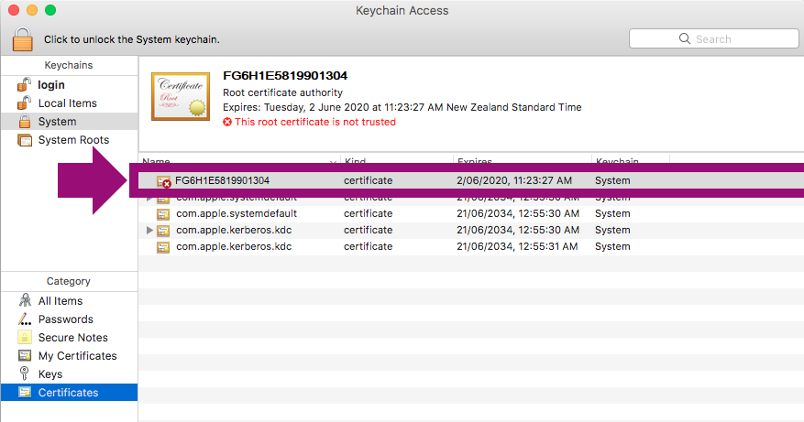804x422 pixels.
Task: Click the untrusted certificate icon for FG6H1E5819901304
Action: (x=163, y=181)
